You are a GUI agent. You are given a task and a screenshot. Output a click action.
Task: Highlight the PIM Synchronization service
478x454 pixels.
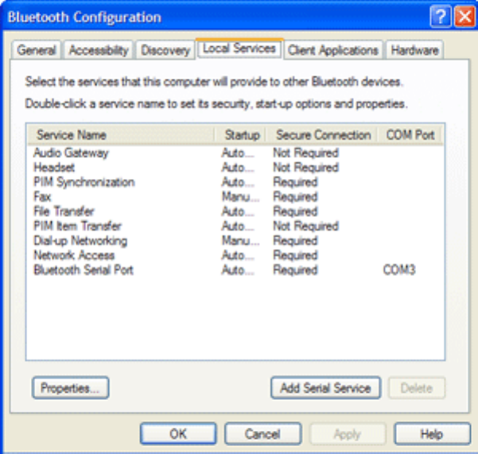point(84,182)
